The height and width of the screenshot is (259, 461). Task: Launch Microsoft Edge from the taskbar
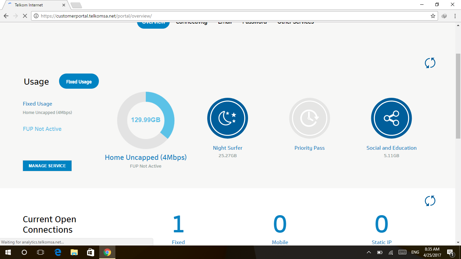(x=58, y=252)
